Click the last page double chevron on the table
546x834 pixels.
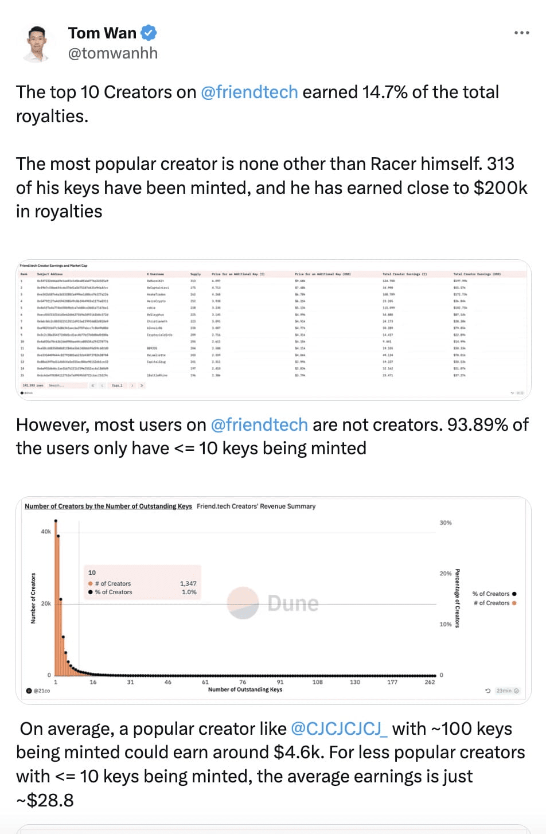click(x=142, y=385)
